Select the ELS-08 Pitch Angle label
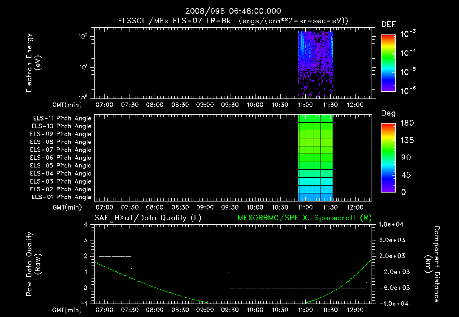 [x=61, y=142]
